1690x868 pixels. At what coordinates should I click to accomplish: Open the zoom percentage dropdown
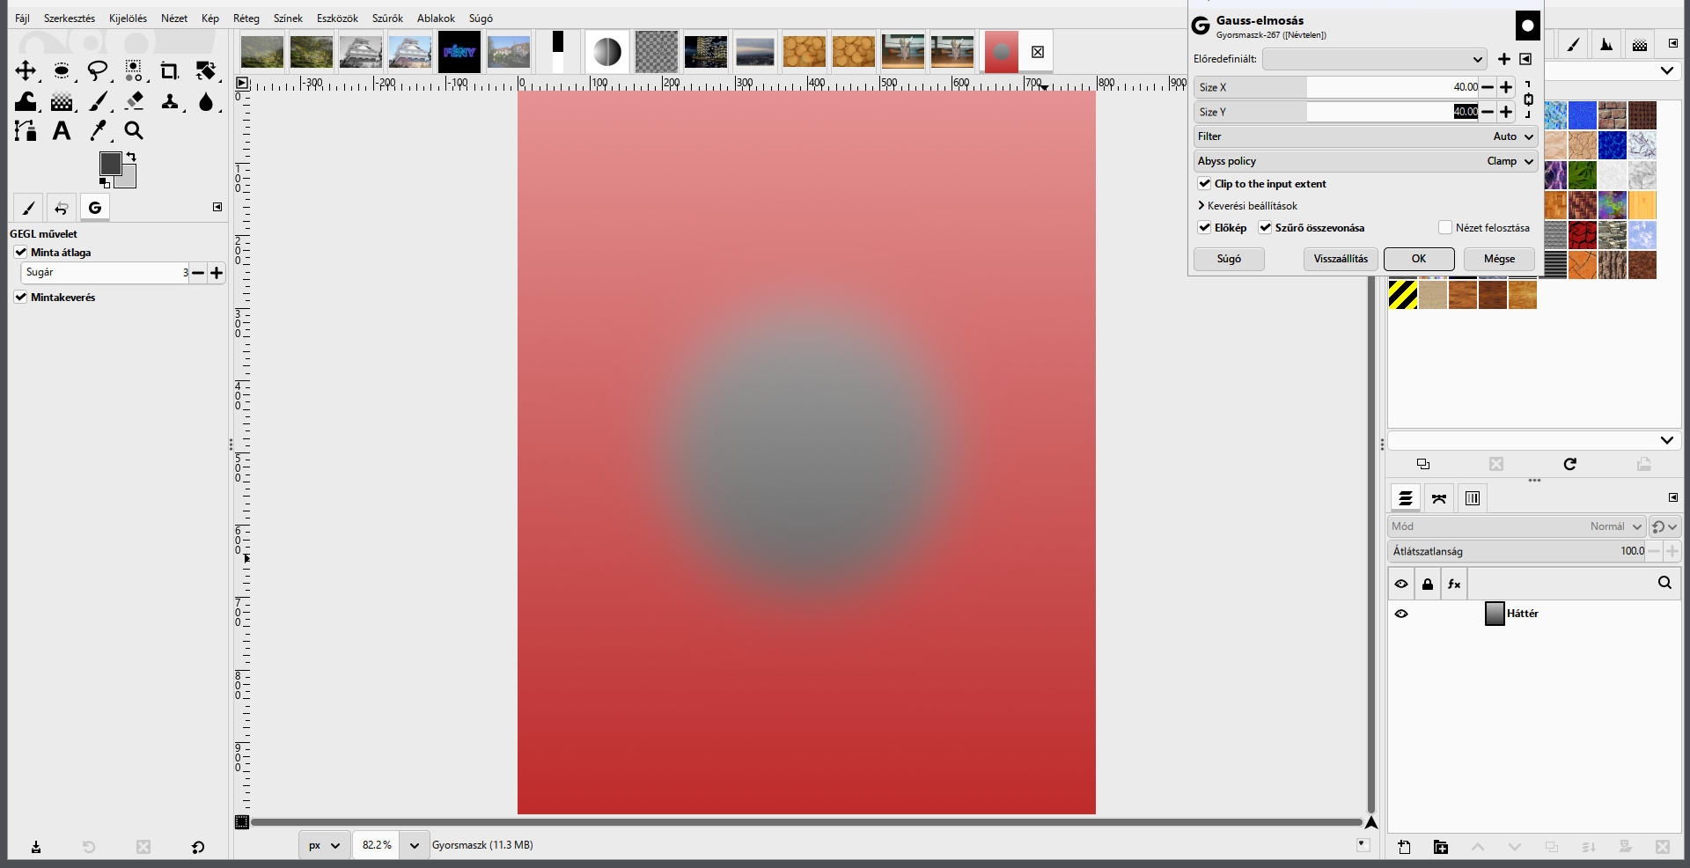pyautogui.click(x=414, y=845)
